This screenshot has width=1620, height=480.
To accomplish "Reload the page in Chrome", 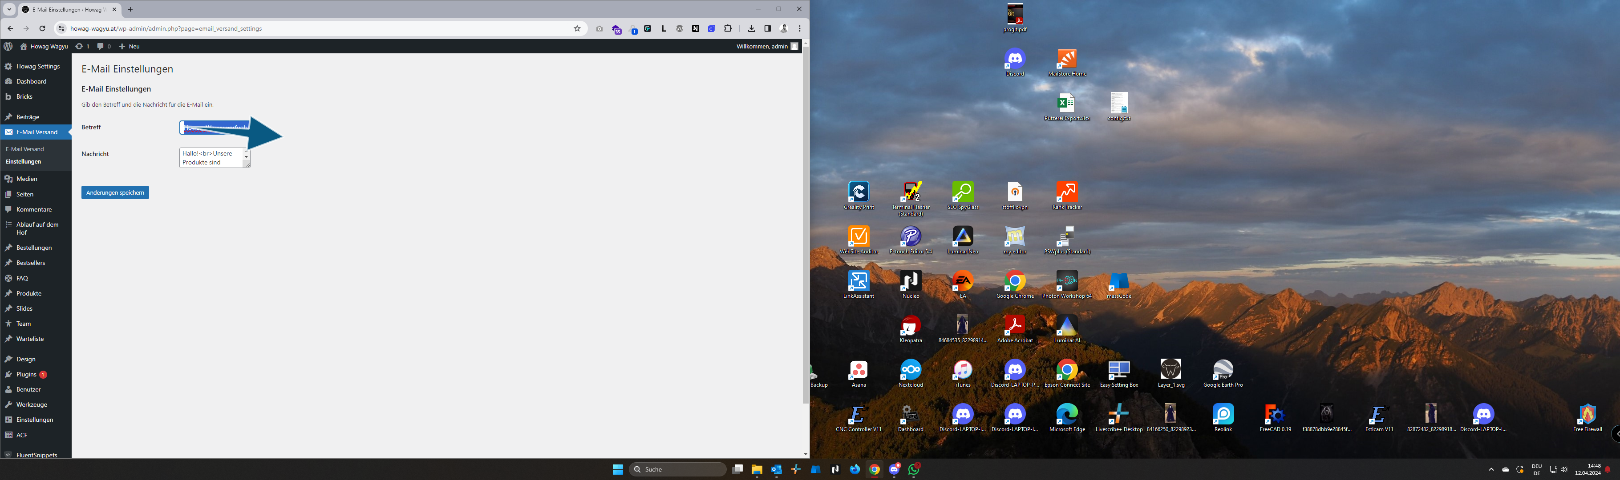I will (42, 28).
